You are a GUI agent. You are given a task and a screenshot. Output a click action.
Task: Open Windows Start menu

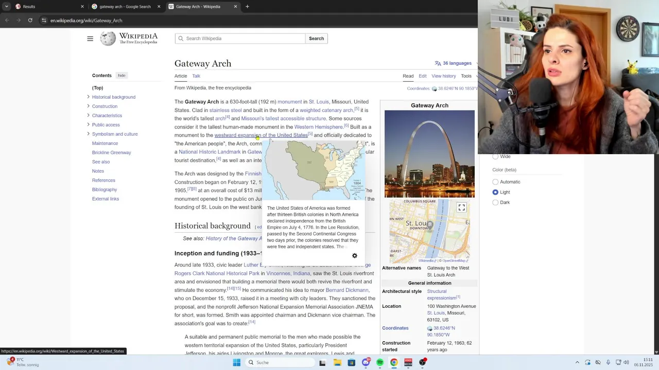pos(236,362)
